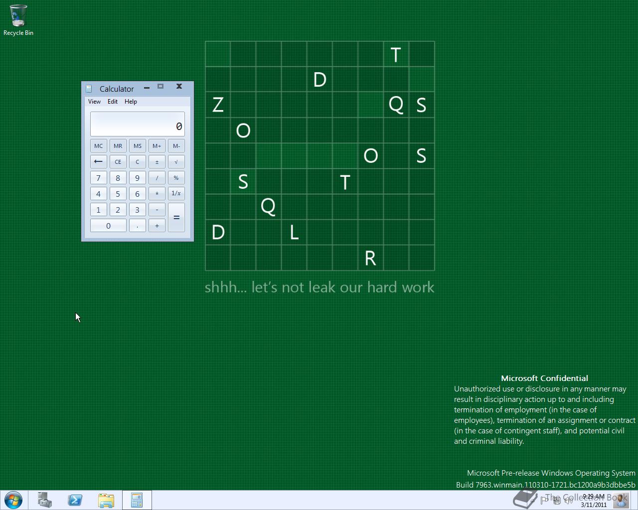
Task: Click the plus-minus sign key in Calculator
Action: click(157, 161)
